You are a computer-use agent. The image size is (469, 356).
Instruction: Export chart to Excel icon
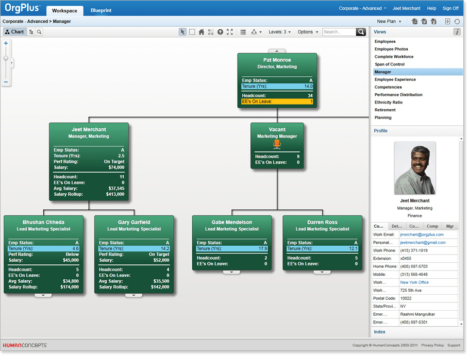tap(433, 22)
